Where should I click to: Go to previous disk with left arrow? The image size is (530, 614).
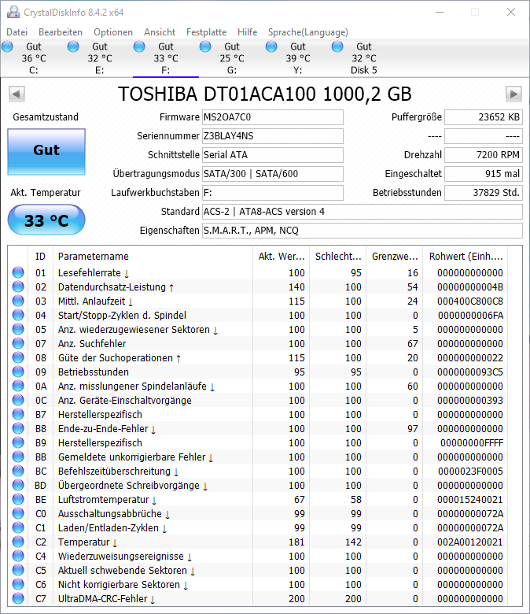17,94
